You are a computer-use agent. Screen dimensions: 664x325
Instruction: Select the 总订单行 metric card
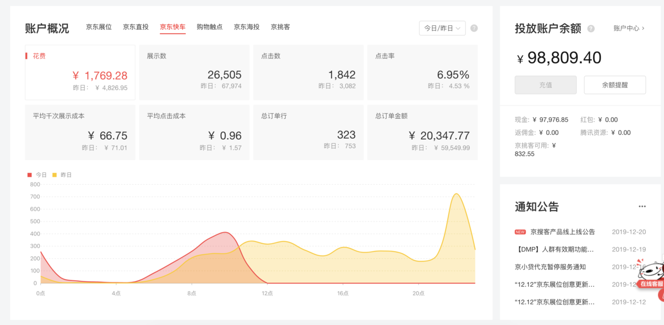pyautogui.click(x=308, y=132)
